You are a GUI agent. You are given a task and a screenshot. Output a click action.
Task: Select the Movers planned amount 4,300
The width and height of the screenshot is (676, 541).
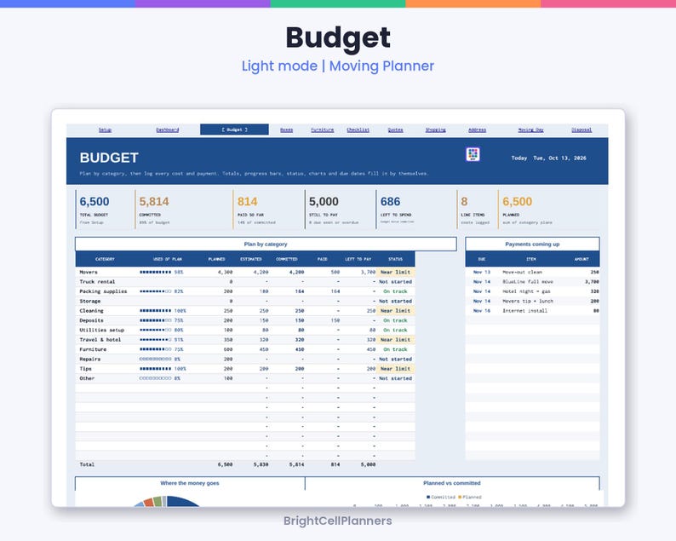[x=225, y=273]
